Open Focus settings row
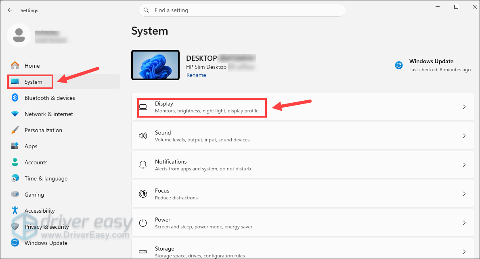The image size is (480, 259). point(302,194)
